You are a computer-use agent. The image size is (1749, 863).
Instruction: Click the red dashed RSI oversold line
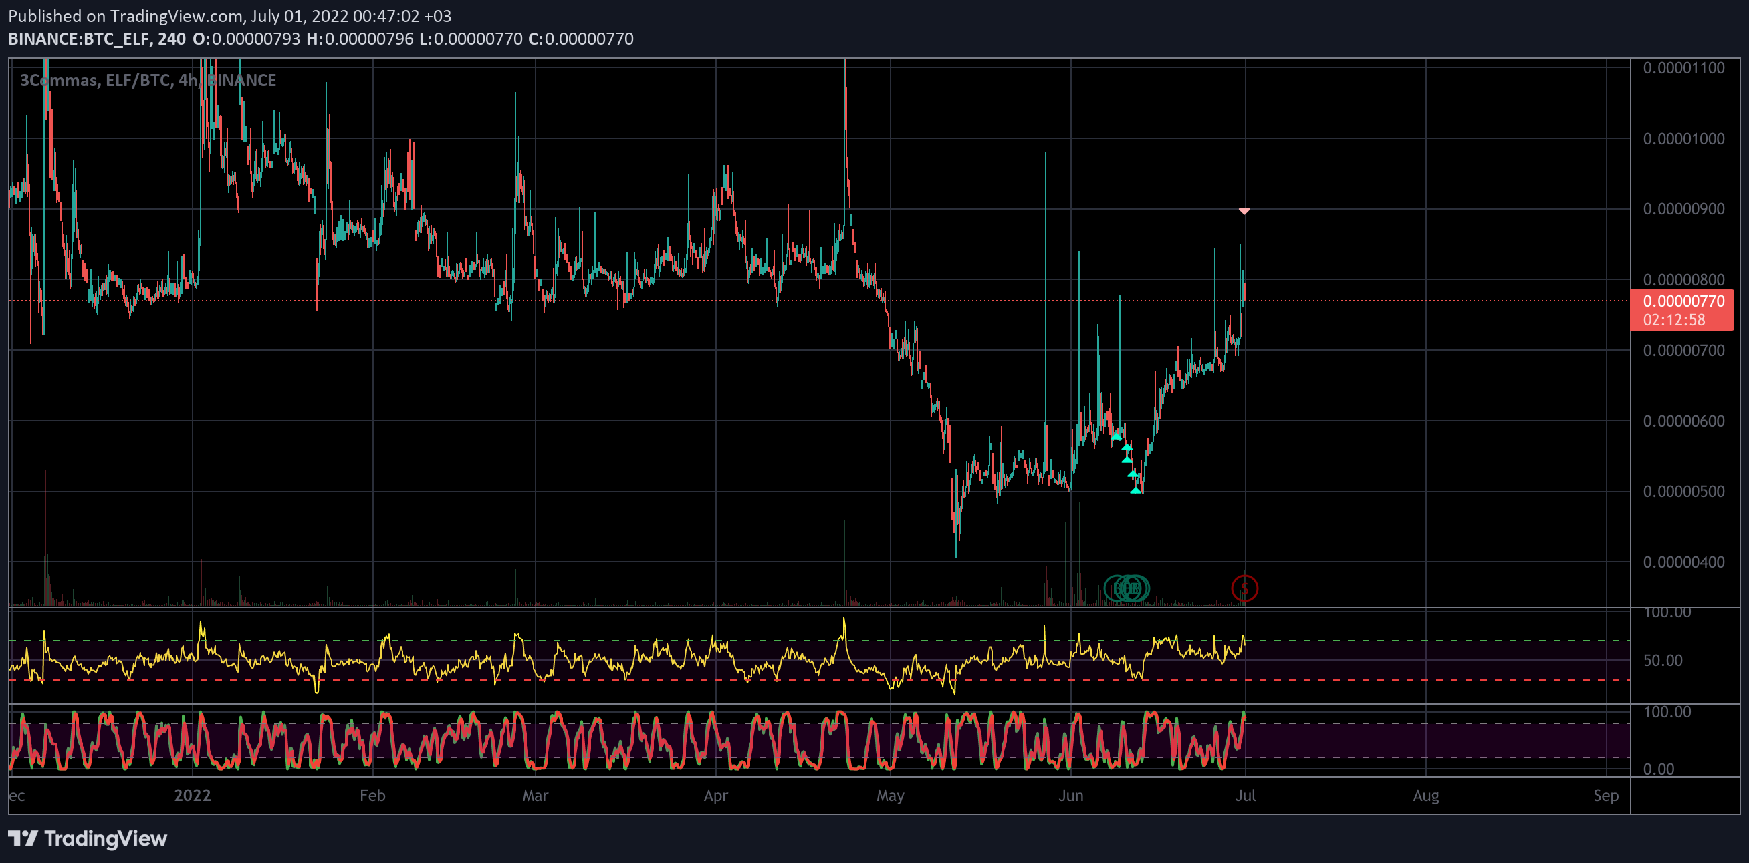point(820,680)
